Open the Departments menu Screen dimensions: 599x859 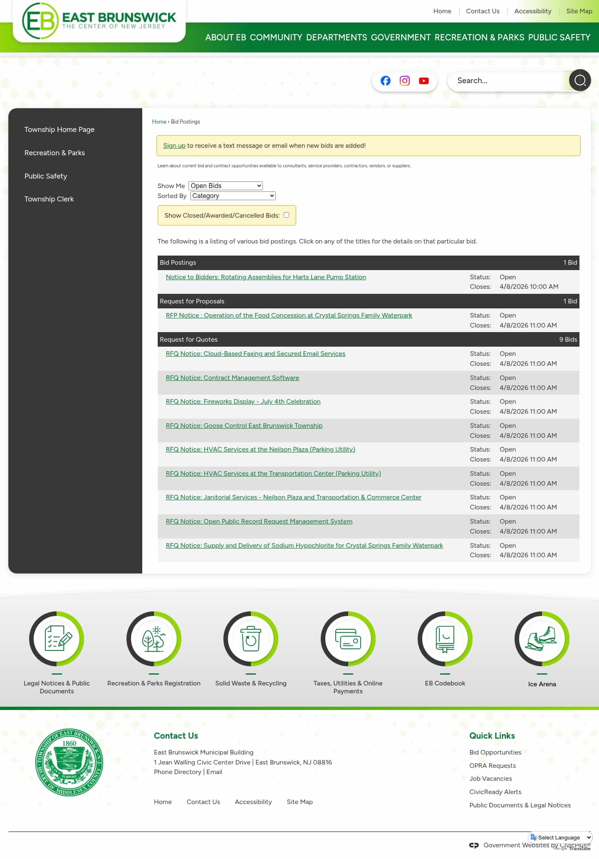point(337,37)
